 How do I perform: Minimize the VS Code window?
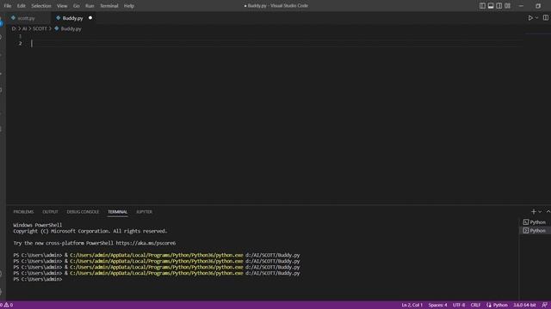521,6
